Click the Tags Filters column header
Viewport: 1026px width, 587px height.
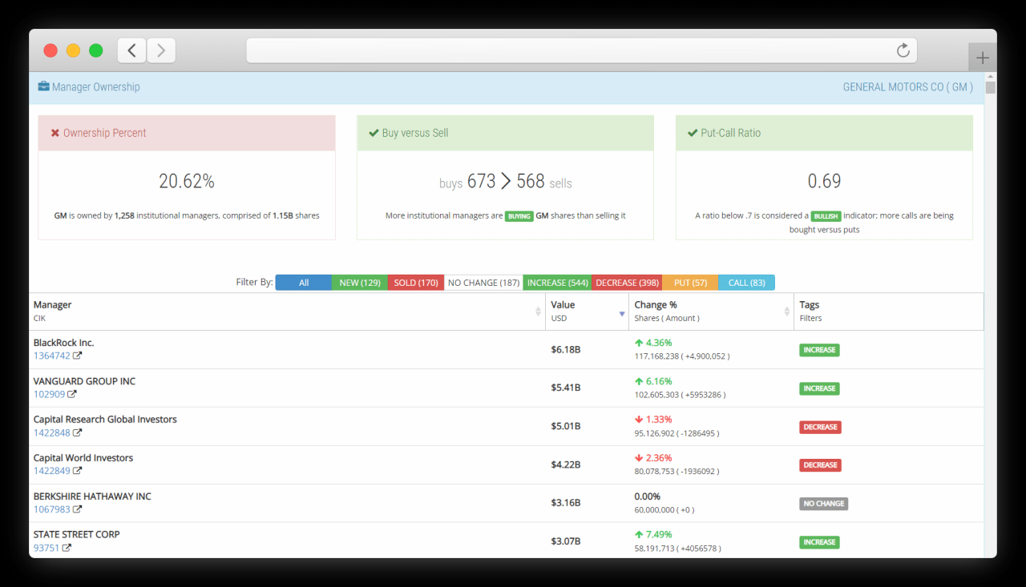[889, 312]
